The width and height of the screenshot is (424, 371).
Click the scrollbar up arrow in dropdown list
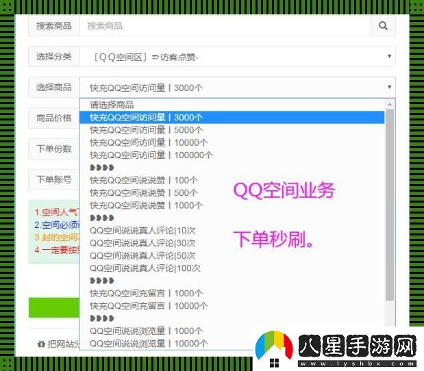pyautogui.click(x=390, y=104)
